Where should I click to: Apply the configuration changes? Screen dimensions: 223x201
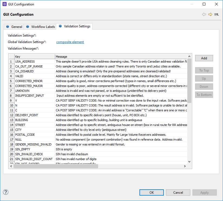coord(204,192)
